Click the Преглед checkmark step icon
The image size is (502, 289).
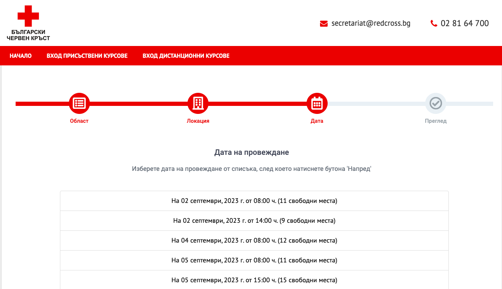[435, 103]
